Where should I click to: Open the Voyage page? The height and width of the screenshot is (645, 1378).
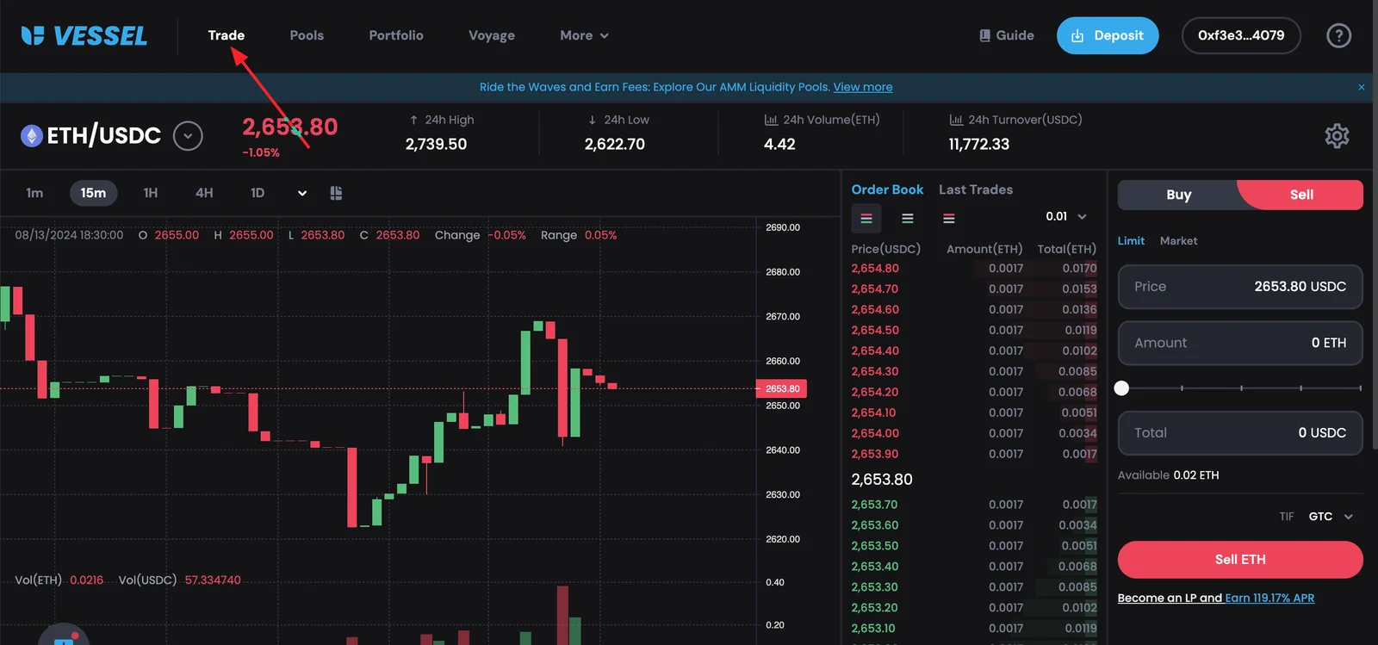[492, 35]
